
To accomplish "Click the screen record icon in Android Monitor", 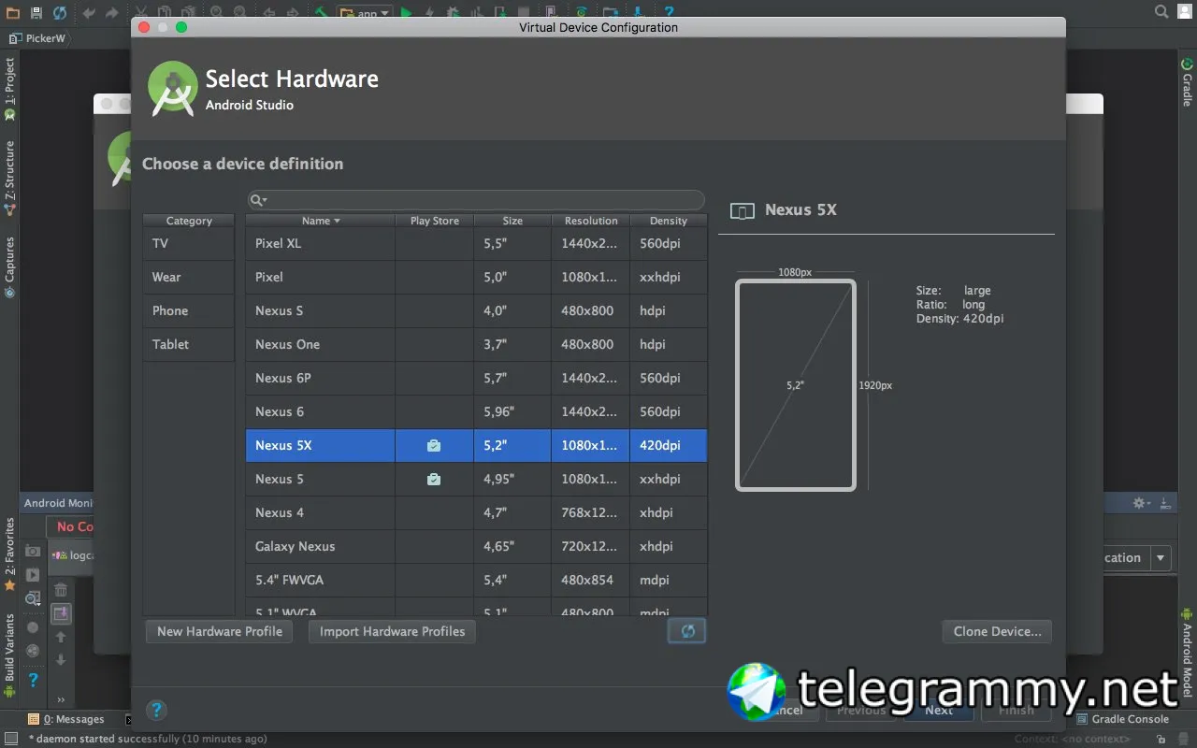I will (x=33, y=575).
